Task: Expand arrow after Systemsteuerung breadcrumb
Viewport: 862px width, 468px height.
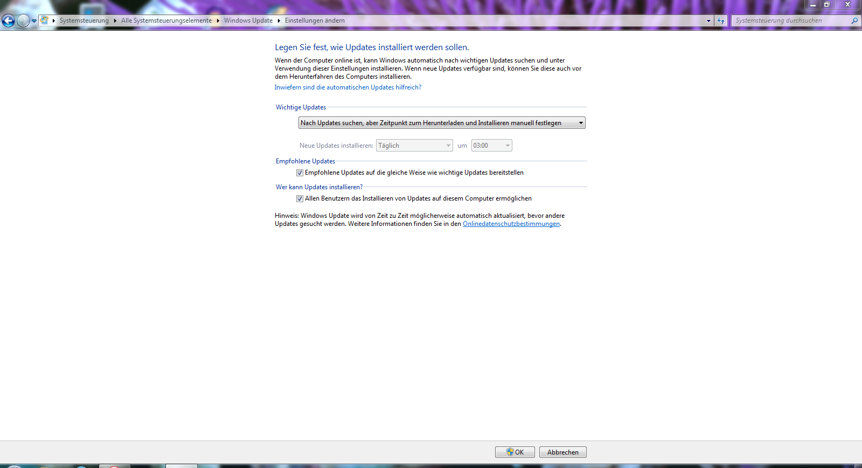Action: pyautogui.click(x=115, y=20)
